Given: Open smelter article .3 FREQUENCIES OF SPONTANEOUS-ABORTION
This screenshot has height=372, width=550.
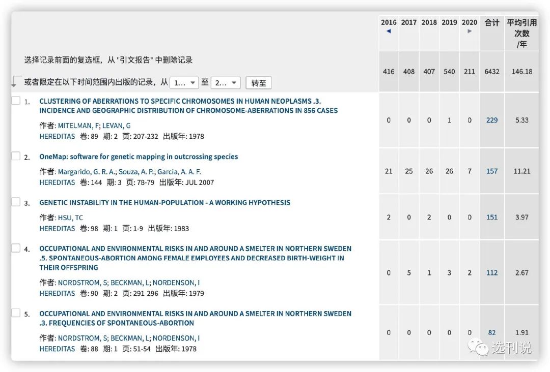Looking at the screenshot, I should [x=196, y=318].
